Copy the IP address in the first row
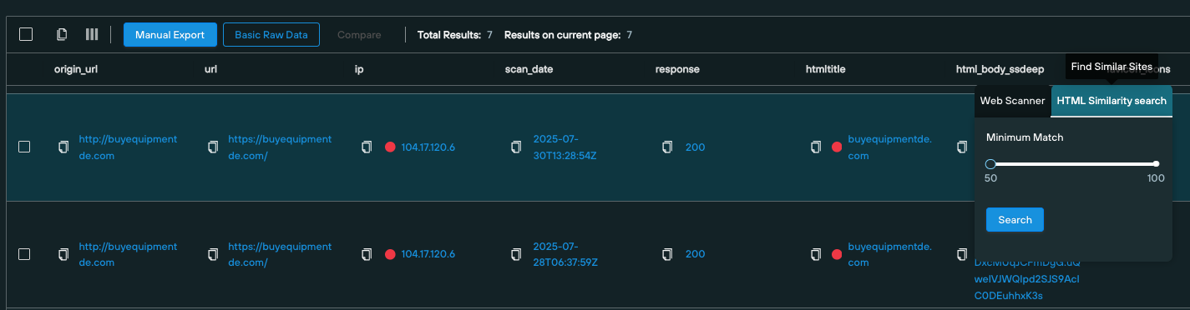 367,147
